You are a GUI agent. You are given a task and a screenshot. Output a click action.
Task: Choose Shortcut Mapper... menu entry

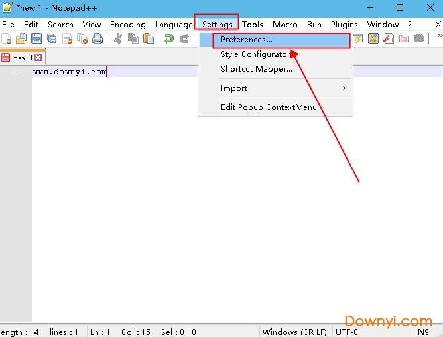click(276, 69)
